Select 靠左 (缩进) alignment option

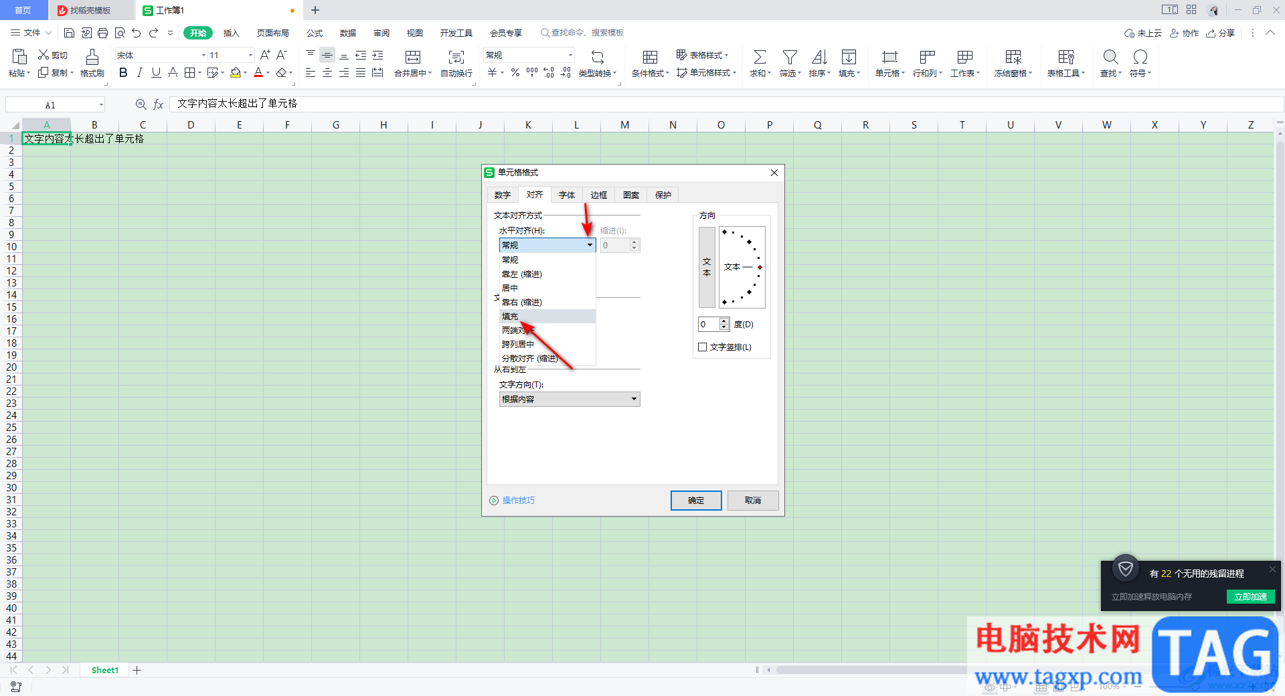pyautogui.click(x=547, y=274)
